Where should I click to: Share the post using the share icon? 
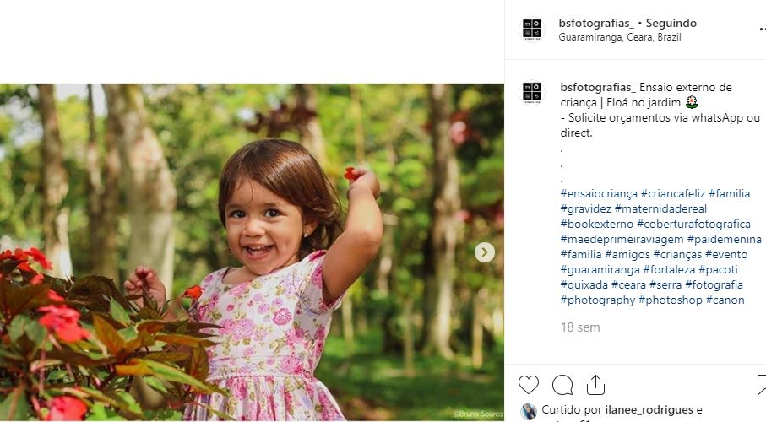pyautogui.click(x=595, y=385)
